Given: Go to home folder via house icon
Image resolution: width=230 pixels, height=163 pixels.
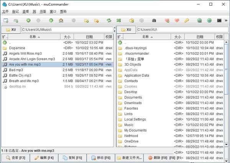Looking at the screenshot, I should pyautogui.click(x=61, y=20).
